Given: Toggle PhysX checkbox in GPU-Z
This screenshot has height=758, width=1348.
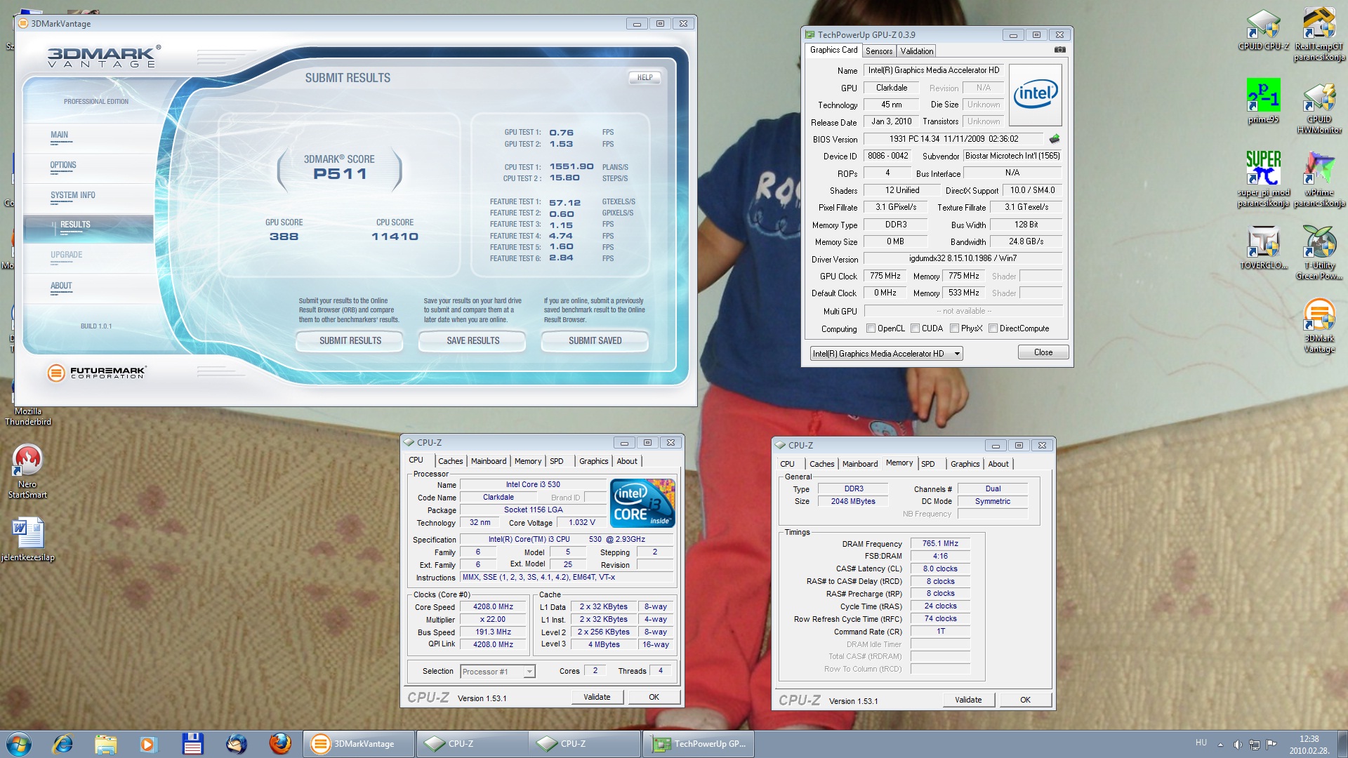Looking at the screenshot, I should (x=954, y=328).
